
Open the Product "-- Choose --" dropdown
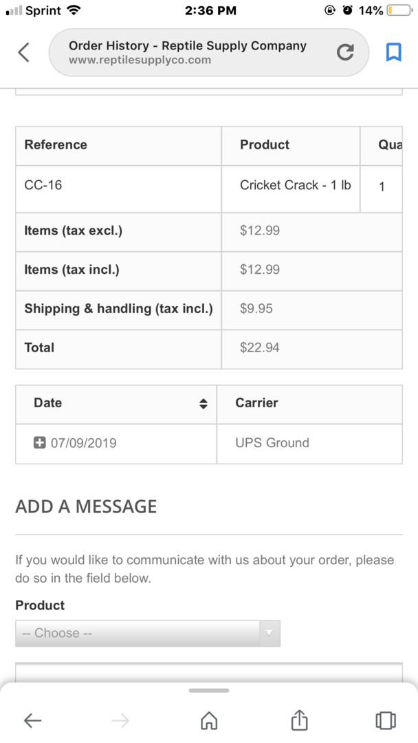pos(148,633)
